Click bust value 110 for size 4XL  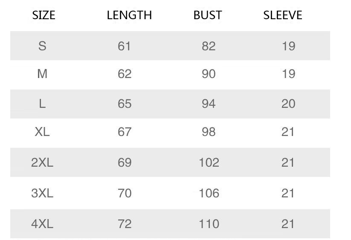pyautogui.click(x=209, y=224)
